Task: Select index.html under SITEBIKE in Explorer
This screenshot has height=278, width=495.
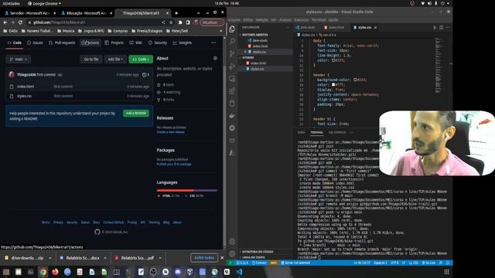Action: click(x=258, y=63)
